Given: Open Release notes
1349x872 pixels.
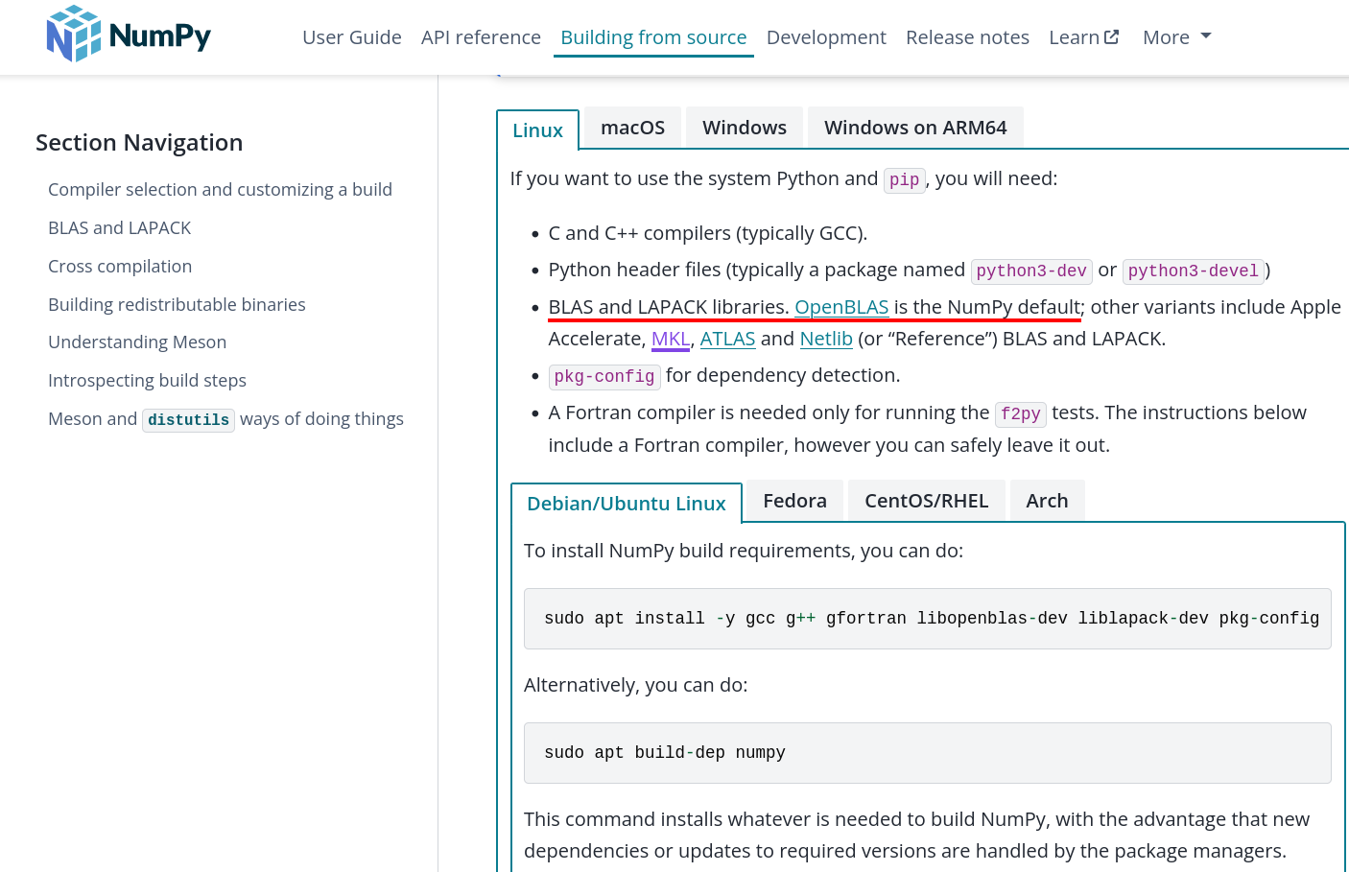Looking at the screenshot, I should (x=967, y=37).
